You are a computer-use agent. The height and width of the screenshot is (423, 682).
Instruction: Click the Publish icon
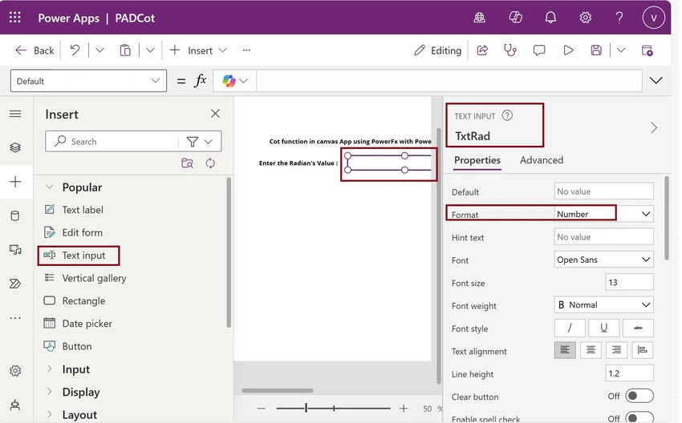[x=647, y=50]
